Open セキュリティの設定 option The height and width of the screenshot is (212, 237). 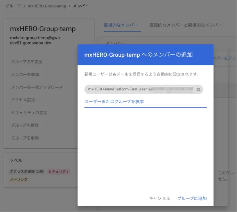tap(29, 113)
